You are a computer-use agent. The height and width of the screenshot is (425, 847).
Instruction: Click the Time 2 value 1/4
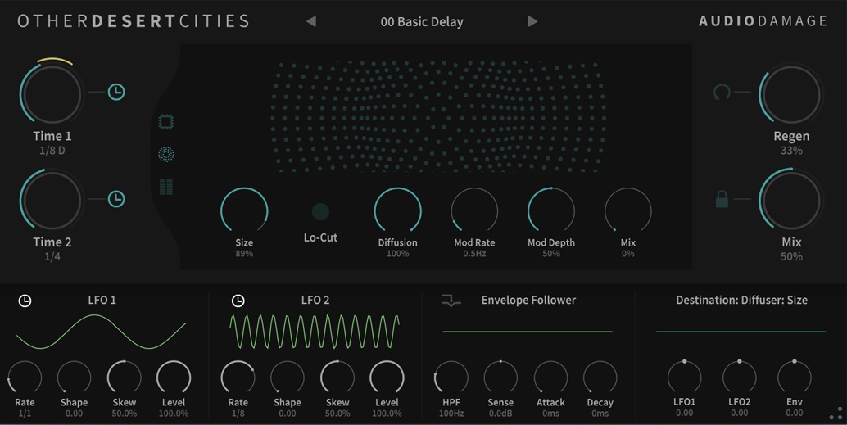[x=52, y=257]
